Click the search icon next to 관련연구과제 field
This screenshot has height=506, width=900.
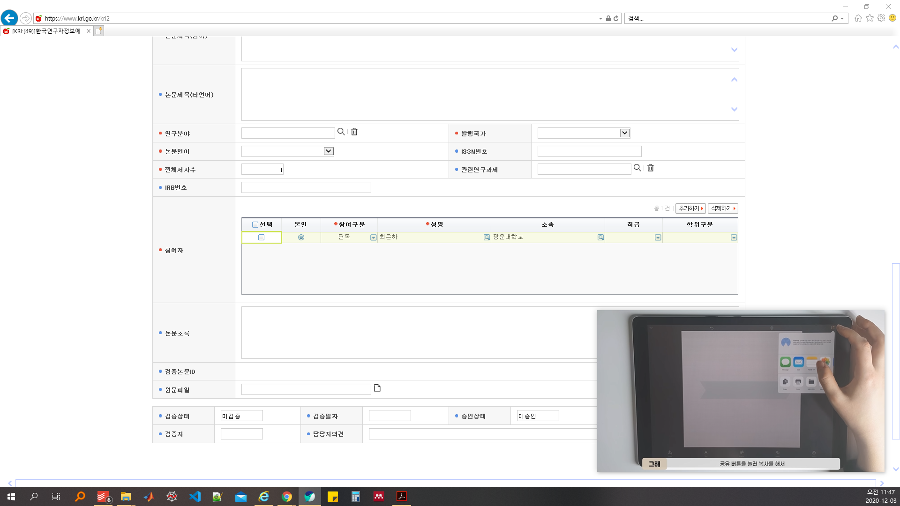(x=637, y=168)
